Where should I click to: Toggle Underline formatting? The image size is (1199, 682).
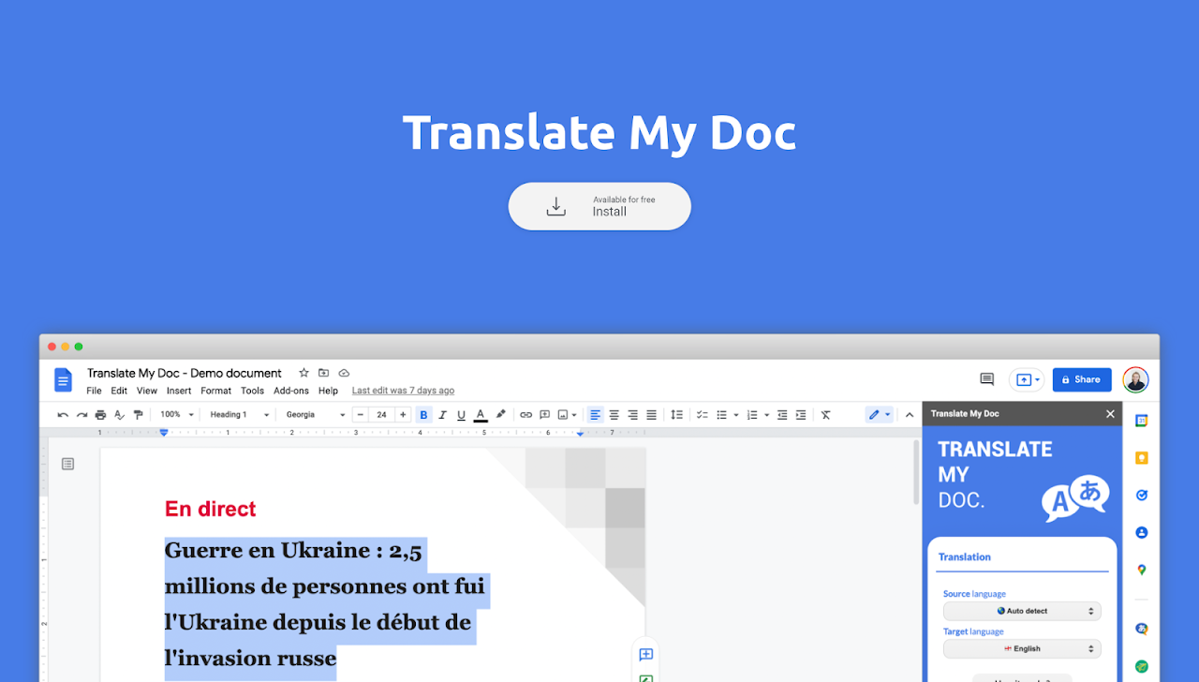[461, 415]
